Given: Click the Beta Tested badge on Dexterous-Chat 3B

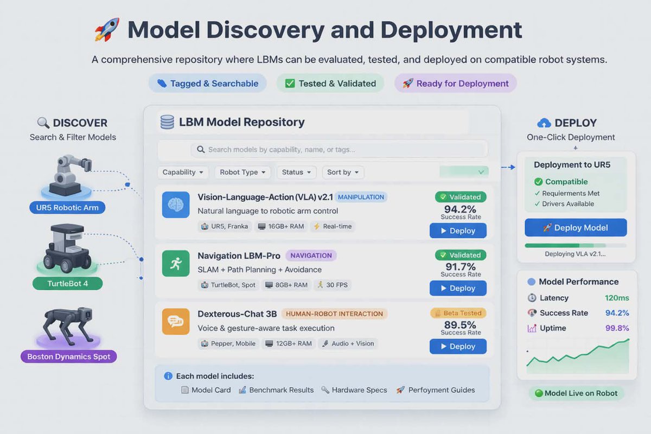Looking at the screenshot, I should tap(458, 313).
